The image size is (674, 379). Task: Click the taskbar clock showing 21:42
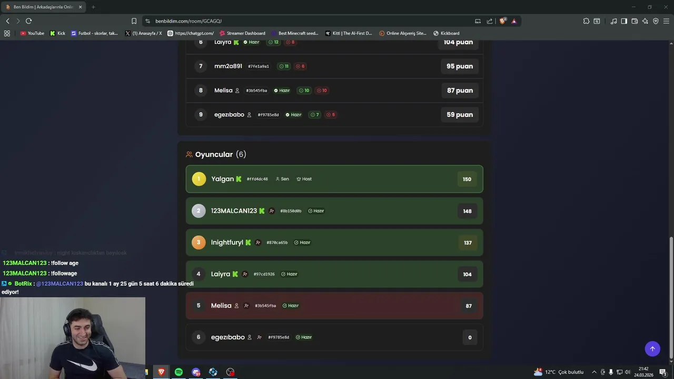pyautogui.click(x=643, y=372)
